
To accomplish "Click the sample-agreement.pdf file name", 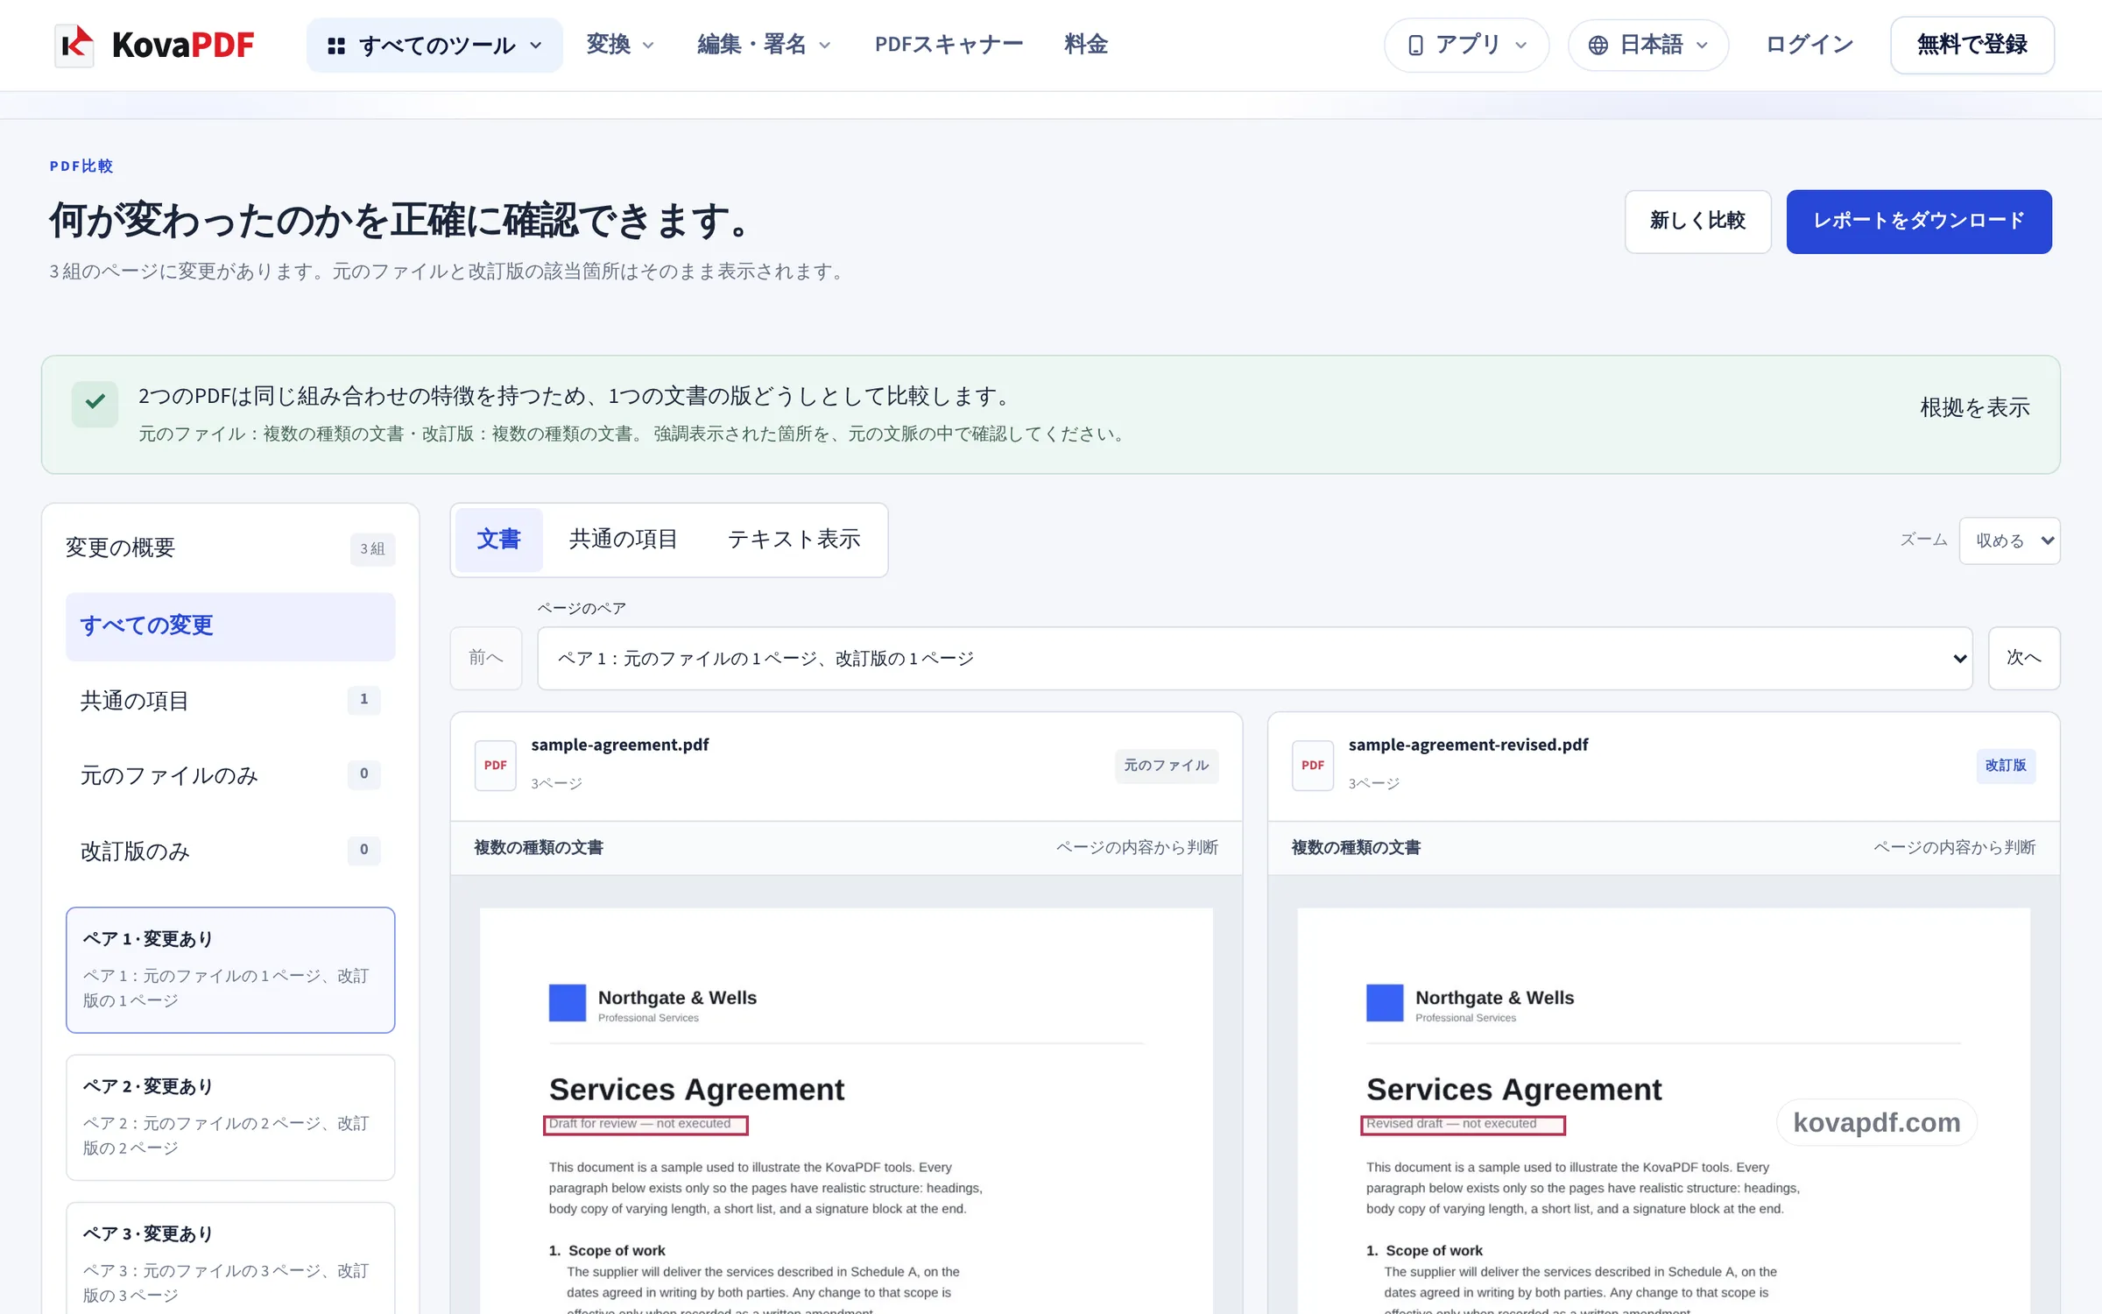I will (619, 745).
